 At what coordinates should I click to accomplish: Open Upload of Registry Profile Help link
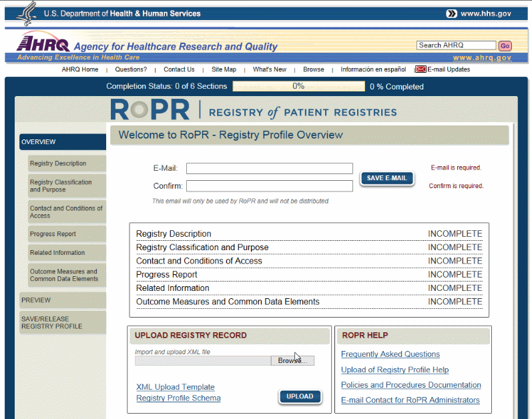[x=395, y=370]
